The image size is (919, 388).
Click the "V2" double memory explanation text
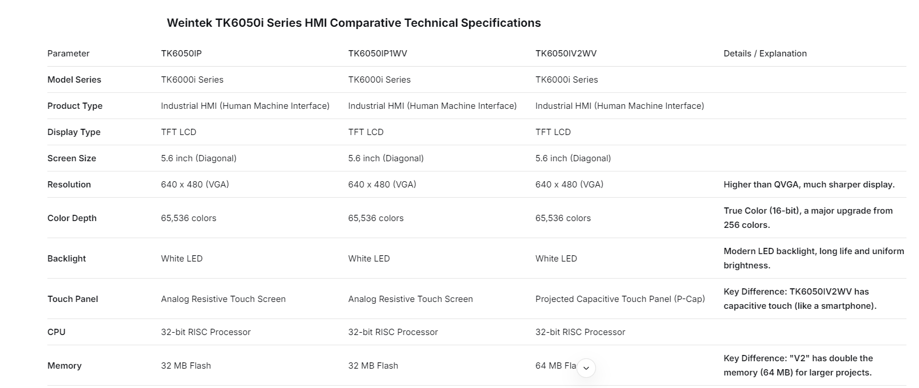pos(798,365)
